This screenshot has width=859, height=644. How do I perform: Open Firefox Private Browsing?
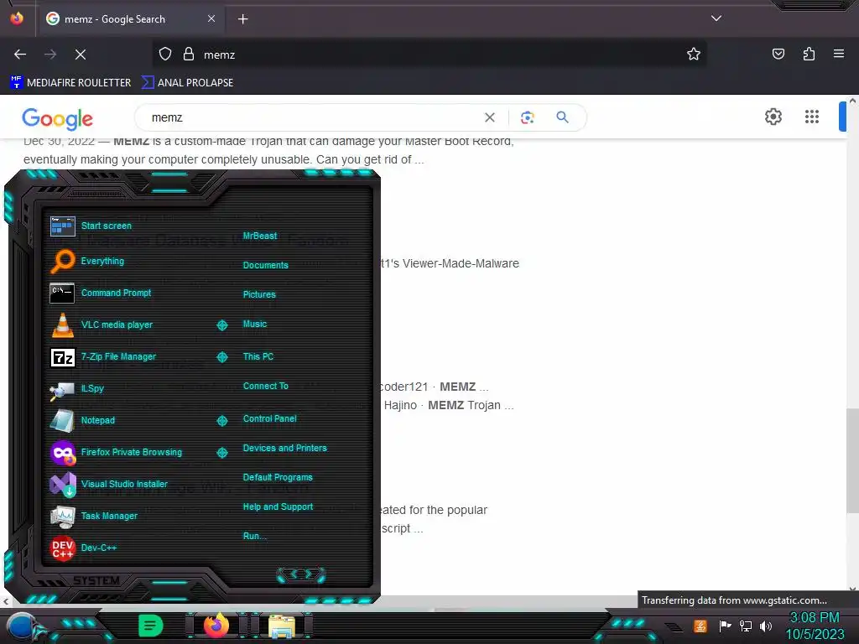(116, 452)
